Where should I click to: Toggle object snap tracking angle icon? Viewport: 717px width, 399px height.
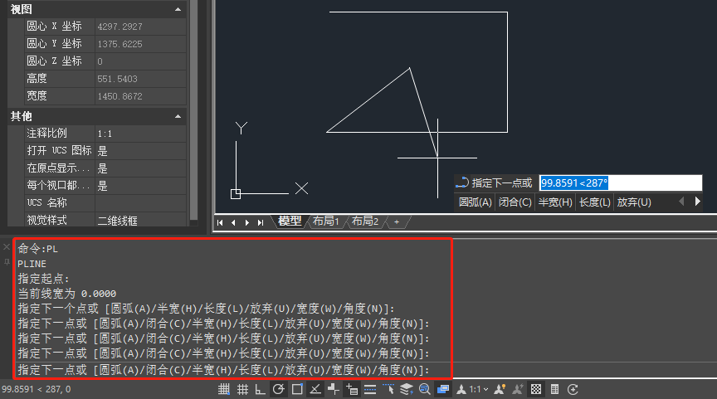coord(315,389)
